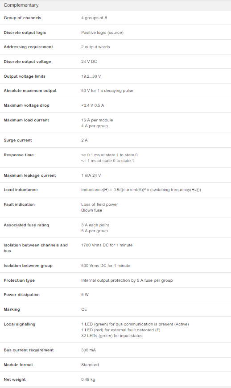The height and width of the screenshot is (388, 231).
Task: Select the Load inductance formula text
Action: 141,190
